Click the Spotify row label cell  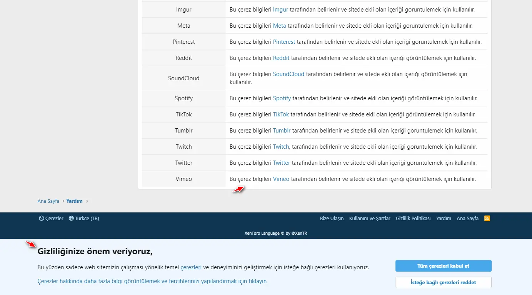184,98
